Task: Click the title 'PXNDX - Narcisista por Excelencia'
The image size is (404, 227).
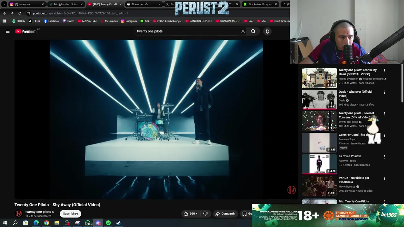Action: pyautogui.click(x=354, y=180)
